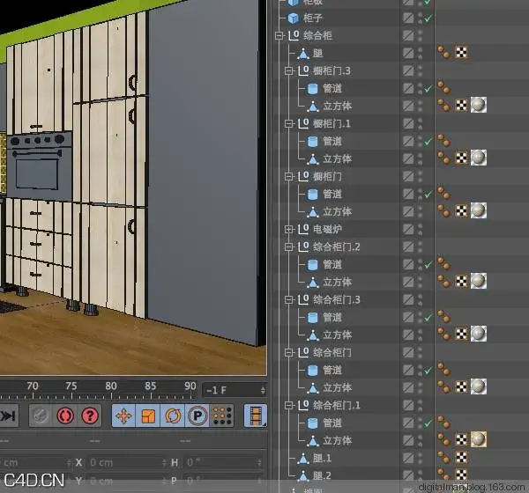
Task: Click polygon triangle icon of the 腿 object
Action: (303, 53)
